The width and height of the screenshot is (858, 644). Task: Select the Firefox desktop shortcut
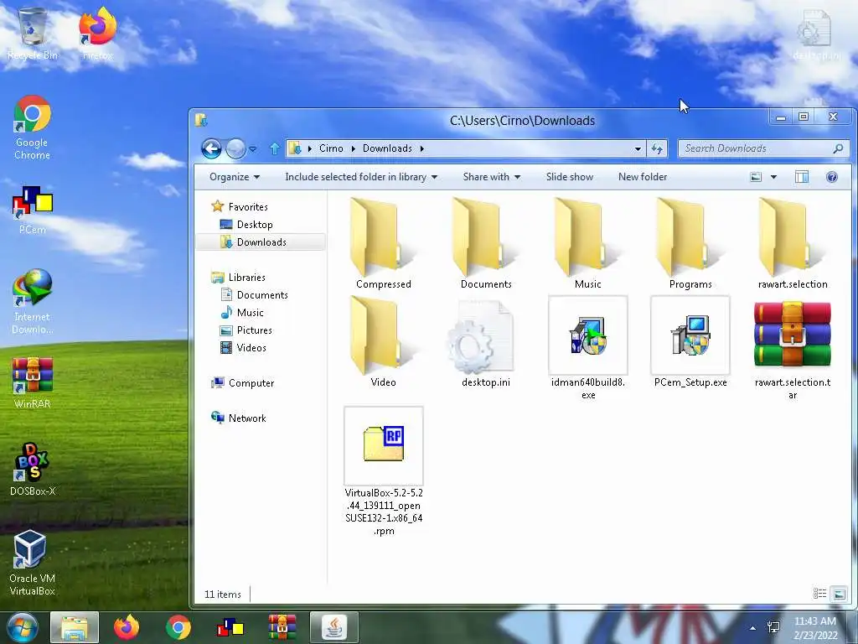98,34
